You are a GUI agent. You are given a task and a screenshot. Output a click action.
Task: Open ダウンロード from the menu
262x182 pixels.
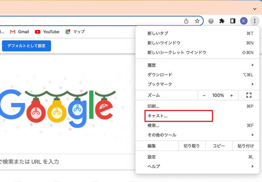click(197, 75)
